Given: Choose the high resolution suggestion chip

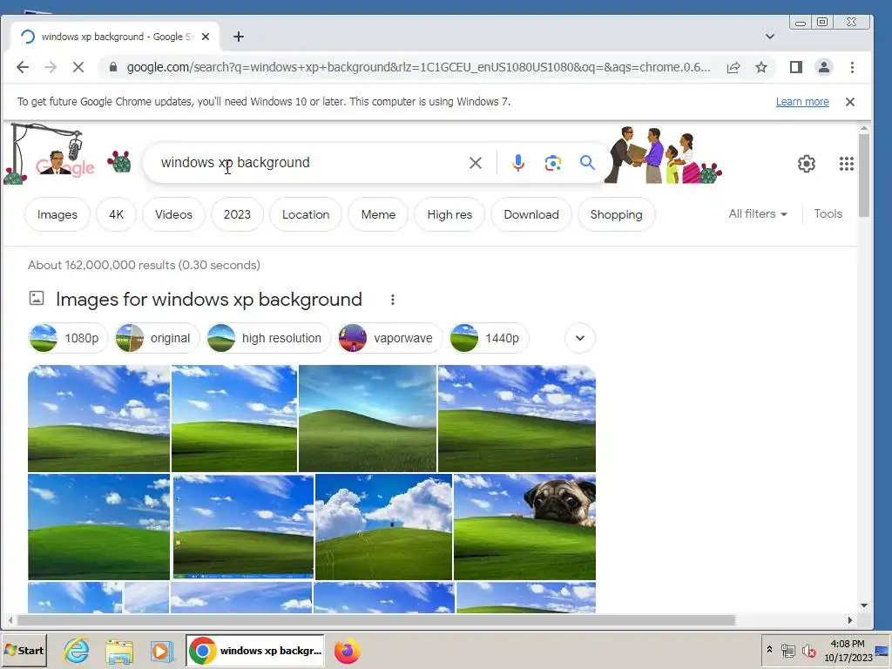Looking at the screenshot, I should [x=268, y=338].
